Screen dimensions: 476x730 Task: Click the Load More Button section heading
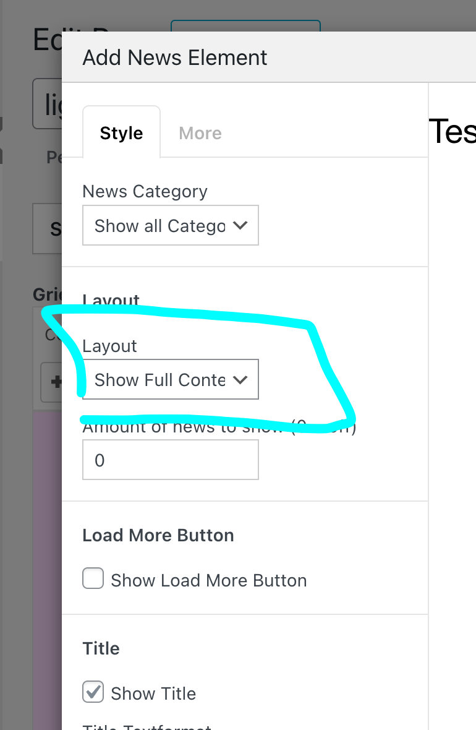(x=158, y=535)
